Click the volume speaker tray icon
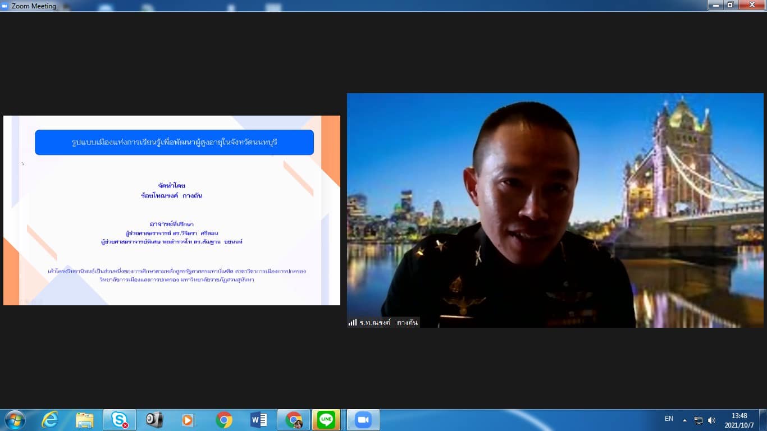Image resolution: width=767 pixels, height=431 pixels. (711, 420)
